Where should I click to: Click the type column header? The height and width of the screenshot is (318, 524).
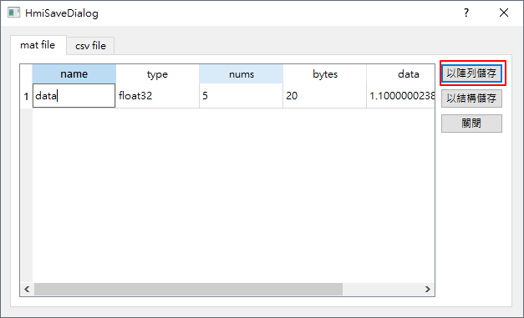tap(157, 74)
